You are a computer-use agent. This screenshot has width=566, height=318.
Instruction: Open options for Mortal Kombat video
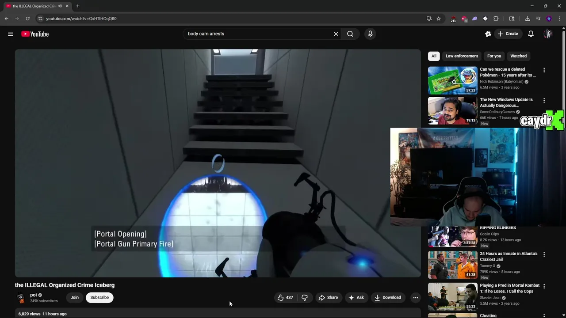tap(544, 286)
